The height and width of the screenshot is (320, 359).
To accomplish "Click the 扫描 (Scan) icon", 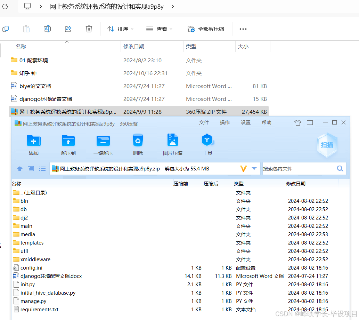I will [327, 144].
